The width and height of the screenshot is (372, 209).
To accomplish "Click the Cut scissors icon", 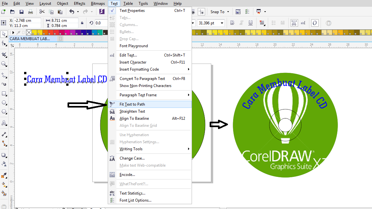I will click(x=42, y=12).
